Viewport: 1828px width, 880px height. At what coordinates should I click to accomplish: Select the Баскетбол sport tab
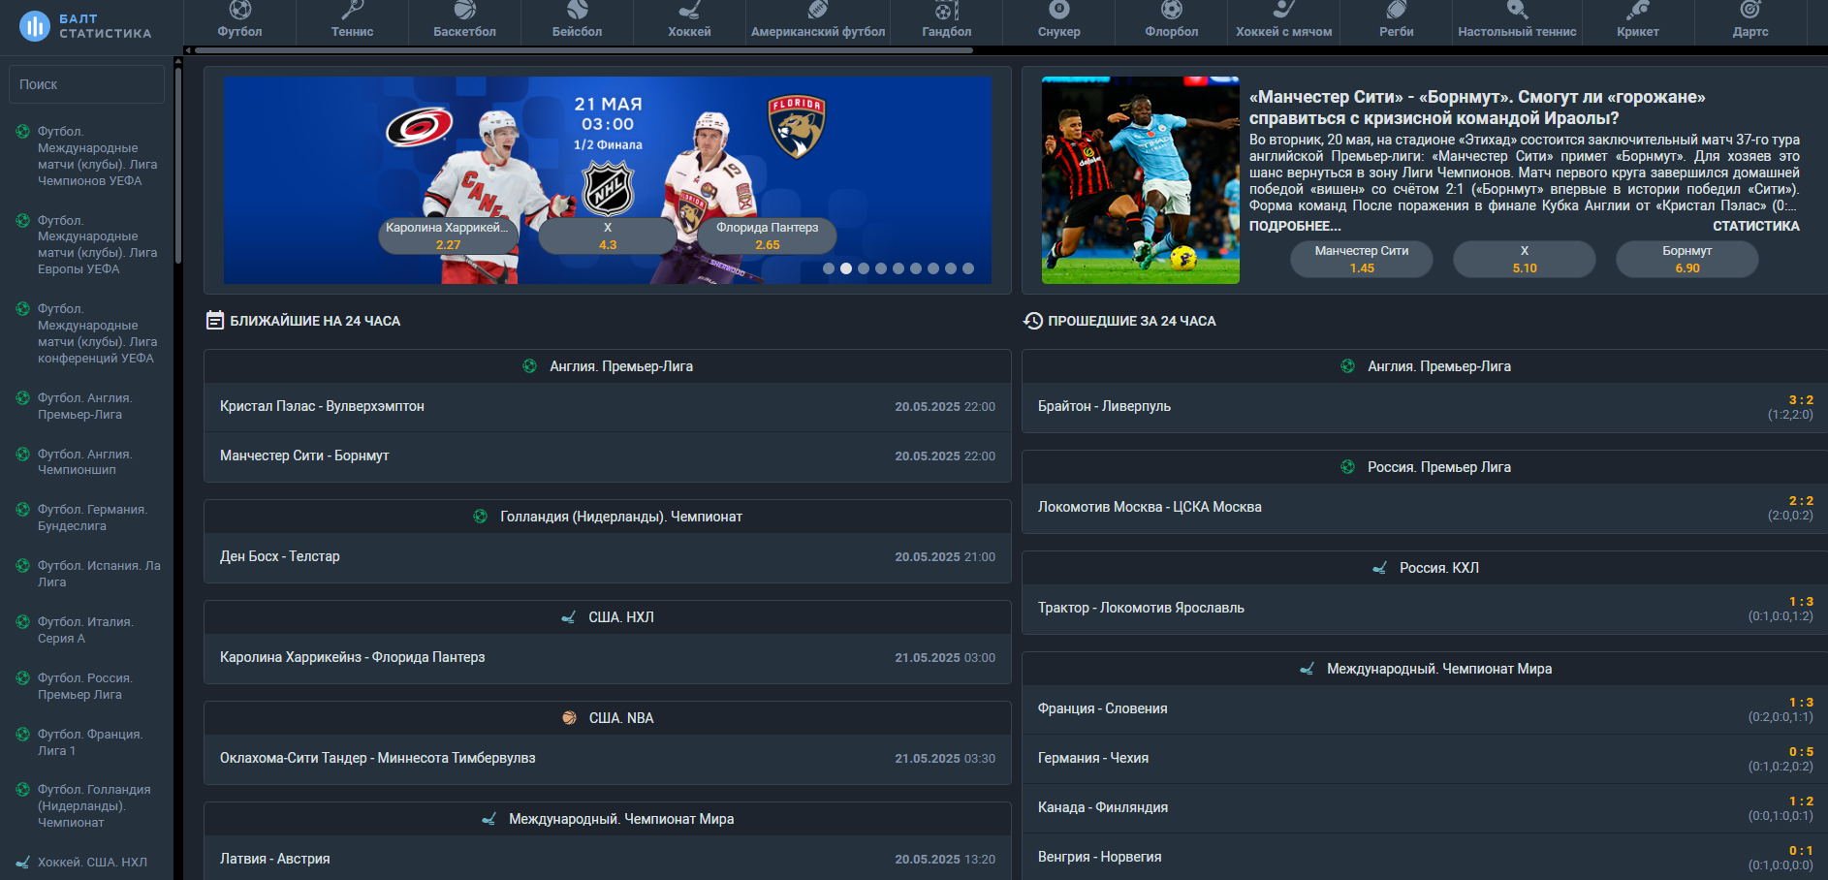click(x=464, y=21)
